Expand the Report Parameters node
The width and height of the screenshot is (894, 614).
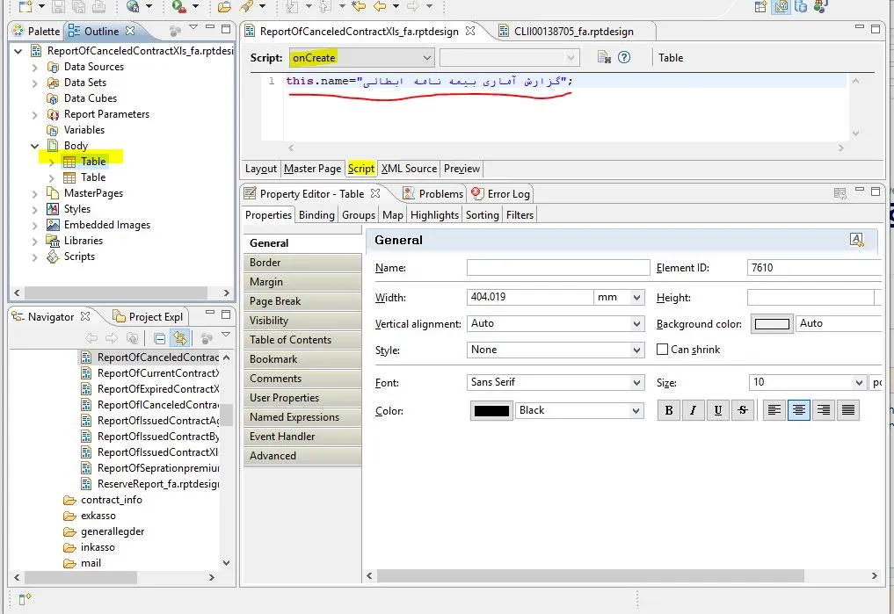pos(34,114)
